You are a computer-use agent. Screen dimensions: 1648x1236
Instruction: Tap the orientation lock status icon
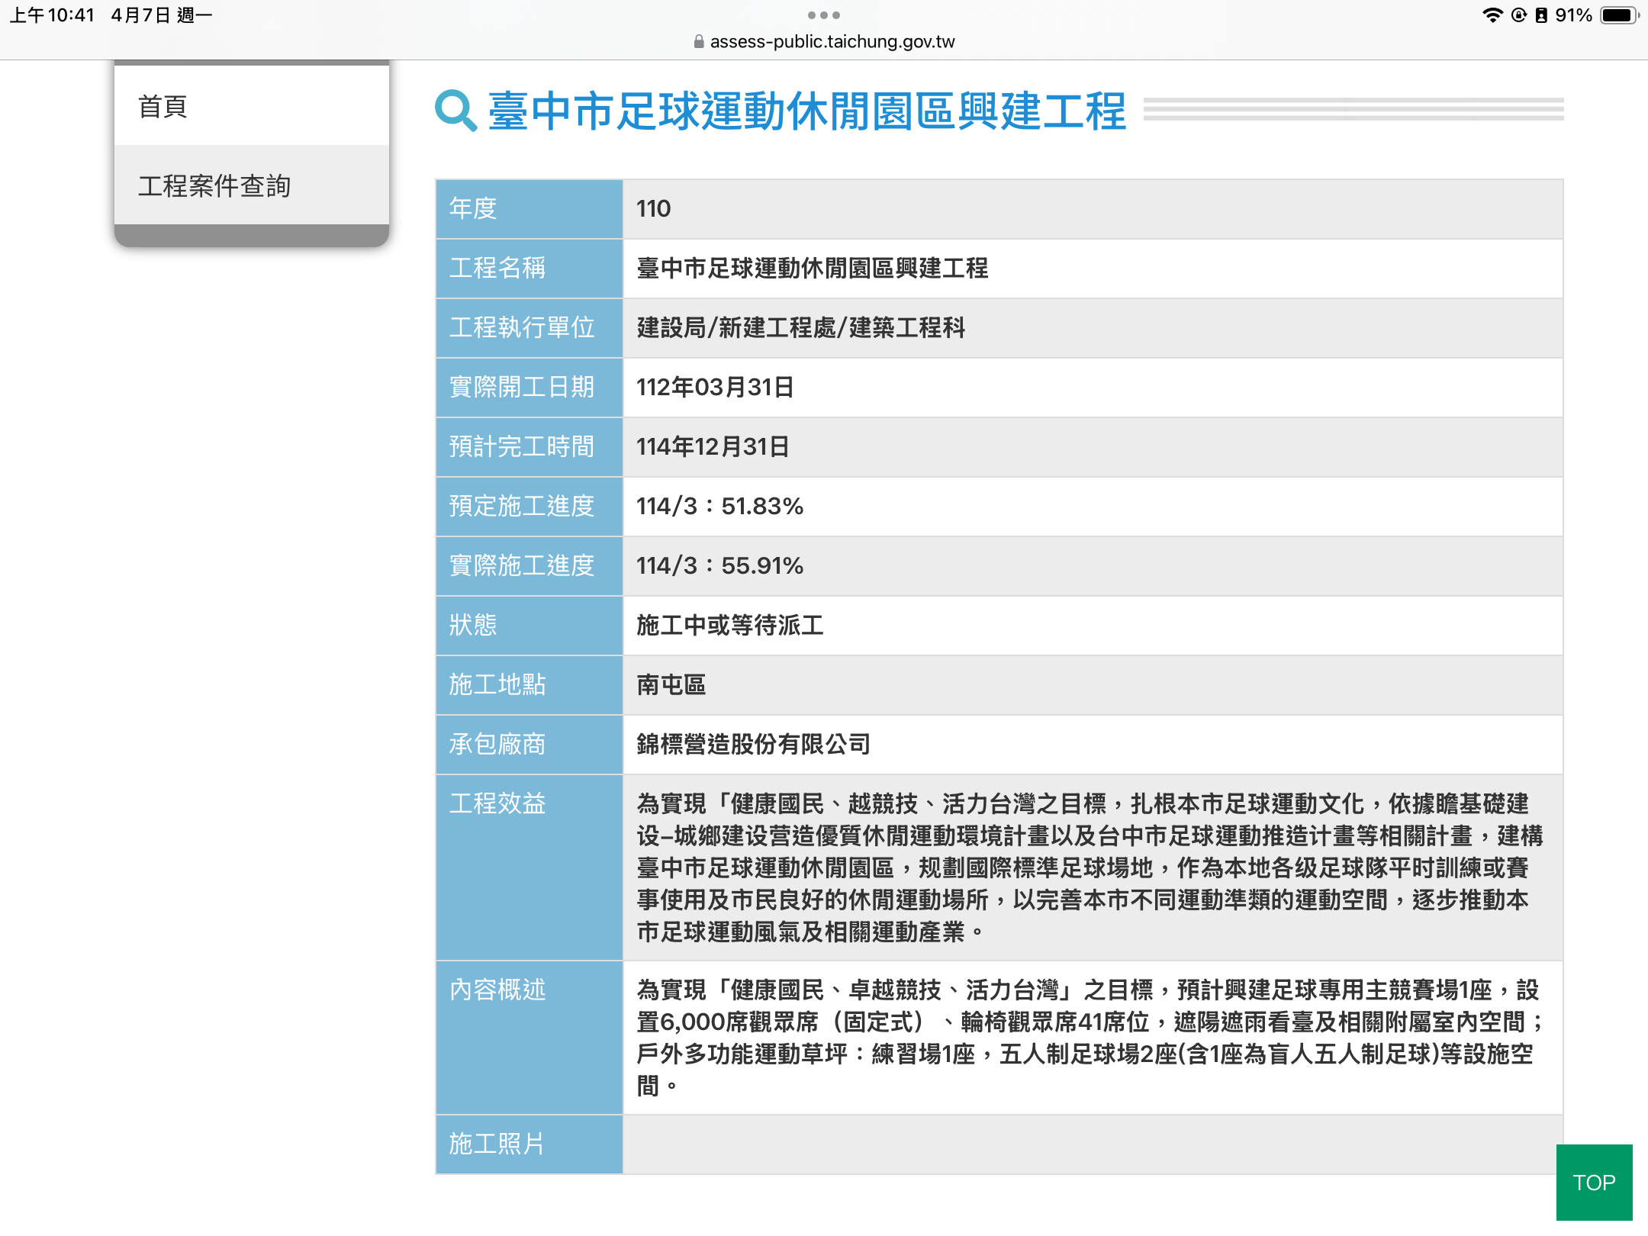1518,15
